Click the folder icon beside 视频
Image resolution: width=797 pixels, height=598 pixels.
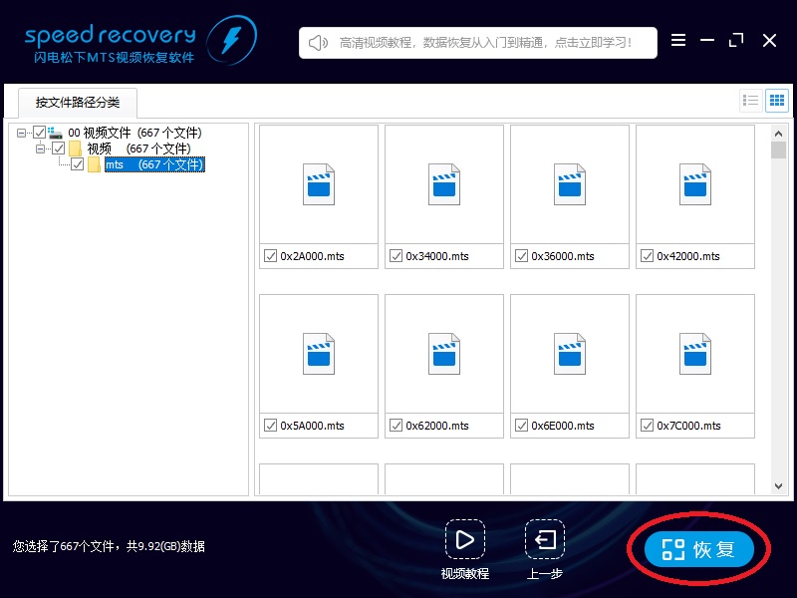76,149
